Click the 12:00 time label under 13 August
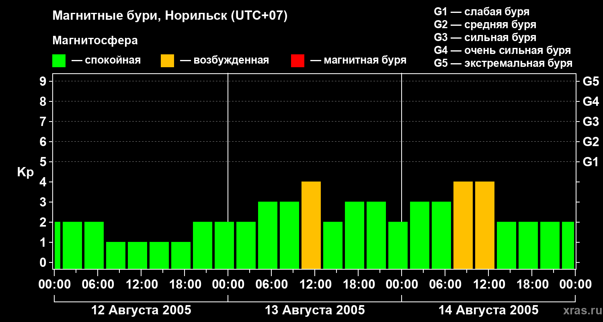Image resolution: width=603 pixels, height=322 pixels. click(315, 285)
